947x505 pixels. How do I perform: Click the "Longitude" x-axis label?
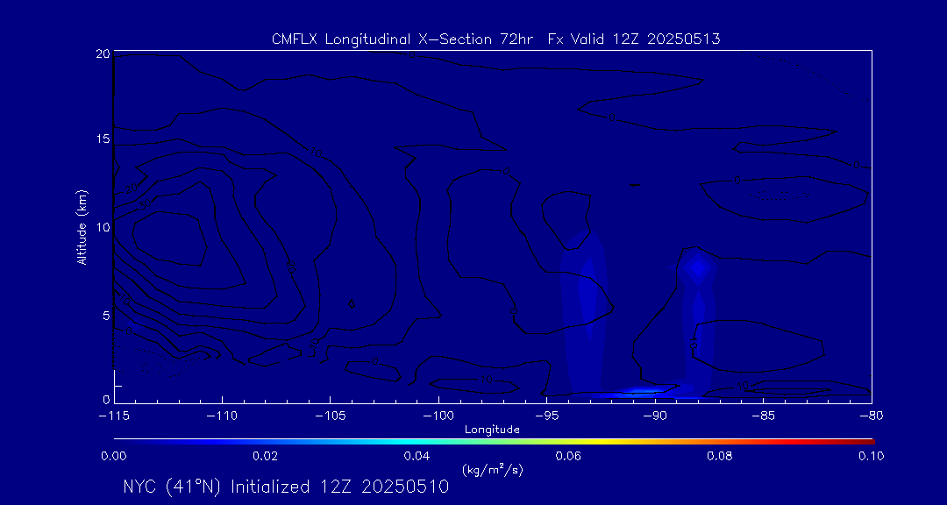pos(492,430)
